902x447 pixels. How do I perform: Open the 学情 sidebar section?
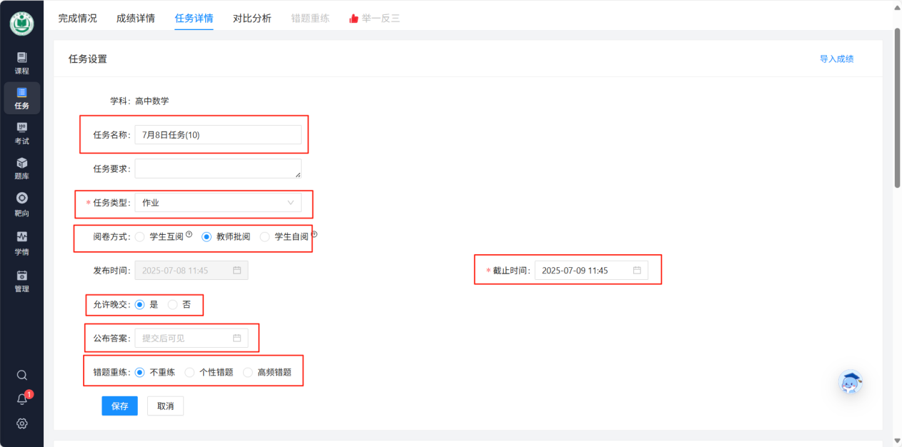(x=21, y=243)
